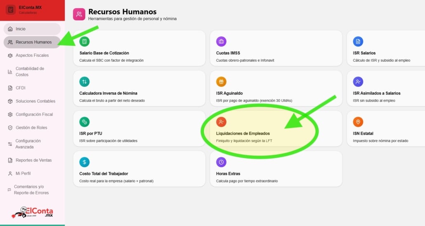The image size is (425, 226).
Task: Click the Calculadora Inversa de Nómina arrows icon
Action: [84, 82]
